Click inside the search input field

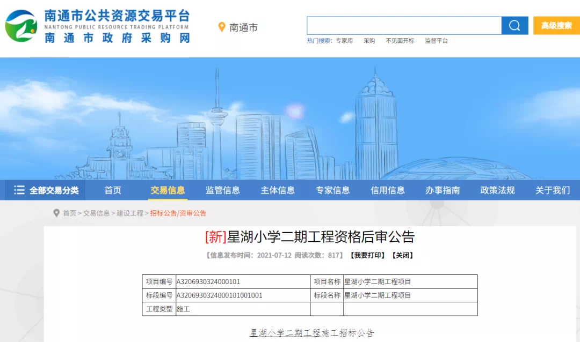pyautogui.click(x=404, y=26)
